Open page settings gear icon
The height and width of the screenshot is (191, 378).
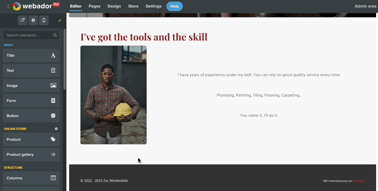click(33, 20)
